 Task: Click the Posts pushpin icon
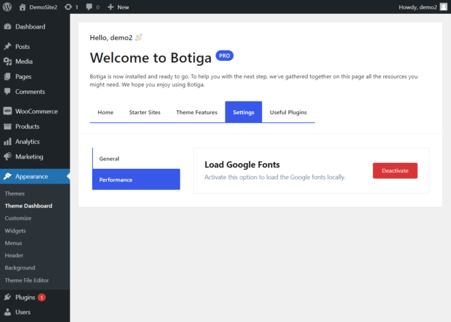pyautogui.click(x=7, y=46)
